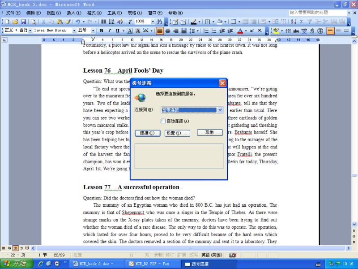The width and height of the screenshot is (358, 269).
Task: Switch to Web Layout view
Action: (x=9, y=248)
